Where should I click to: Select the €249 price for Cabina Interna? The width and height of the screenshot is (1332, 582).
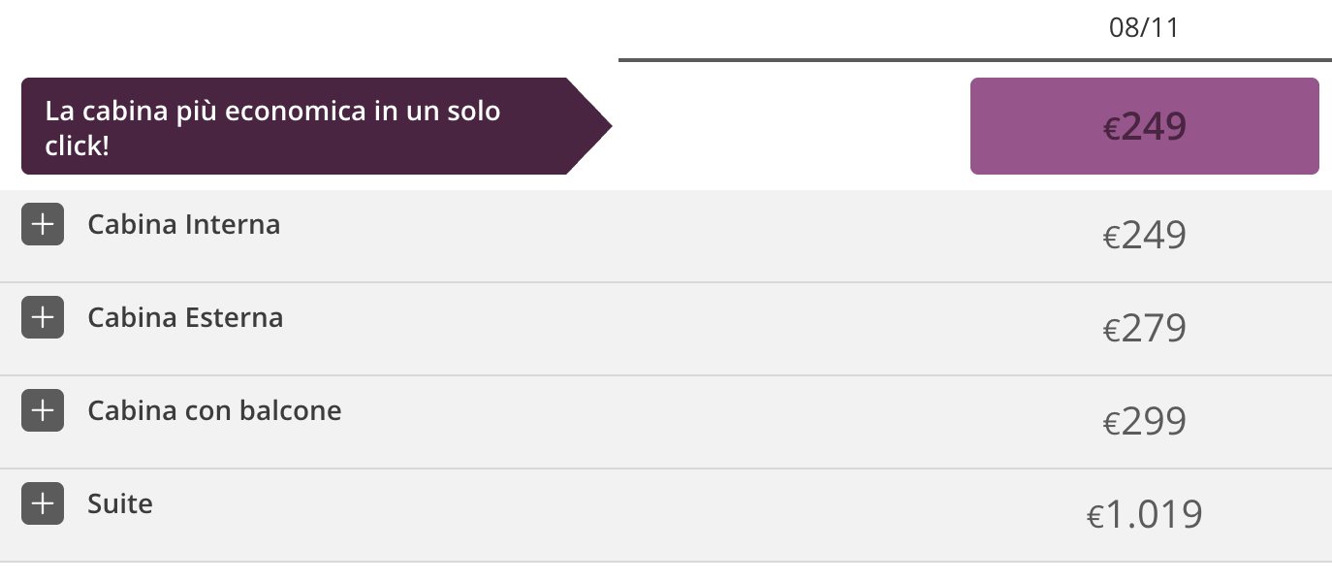coord(1144,236)
